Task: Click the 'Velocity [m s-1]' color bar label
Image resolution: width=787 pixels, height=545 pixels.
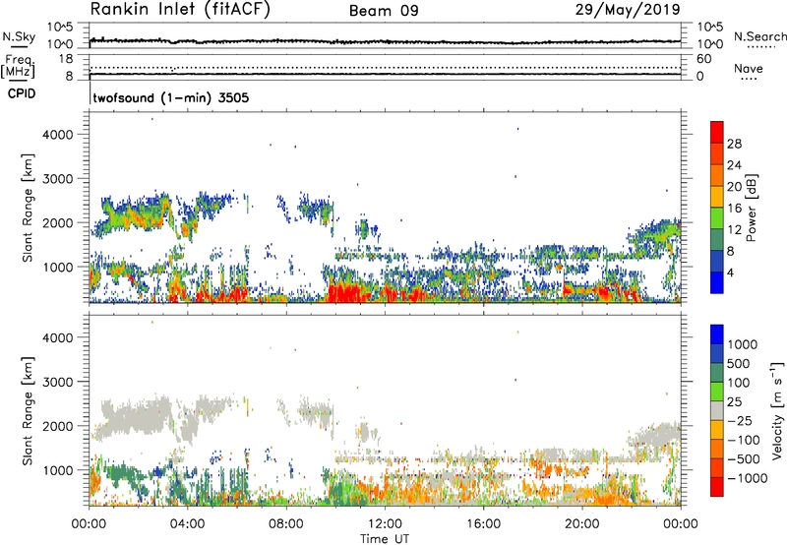Action: click(x=777, y=411)
